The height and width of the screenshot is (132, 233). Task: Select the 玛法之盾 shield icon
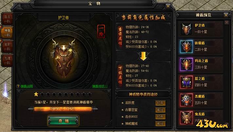point(186,64)
